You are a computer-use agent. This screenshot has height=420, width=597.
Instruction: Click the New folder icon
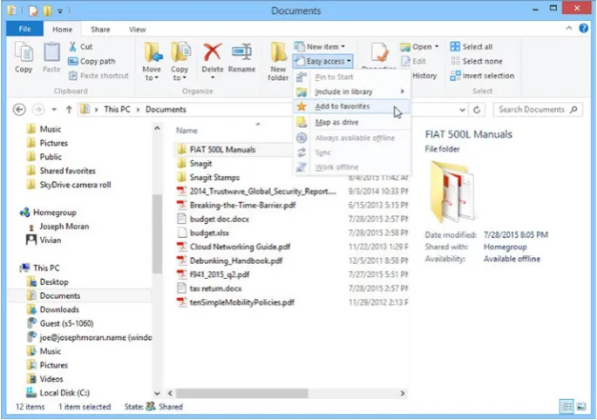(x=278, y=52)
